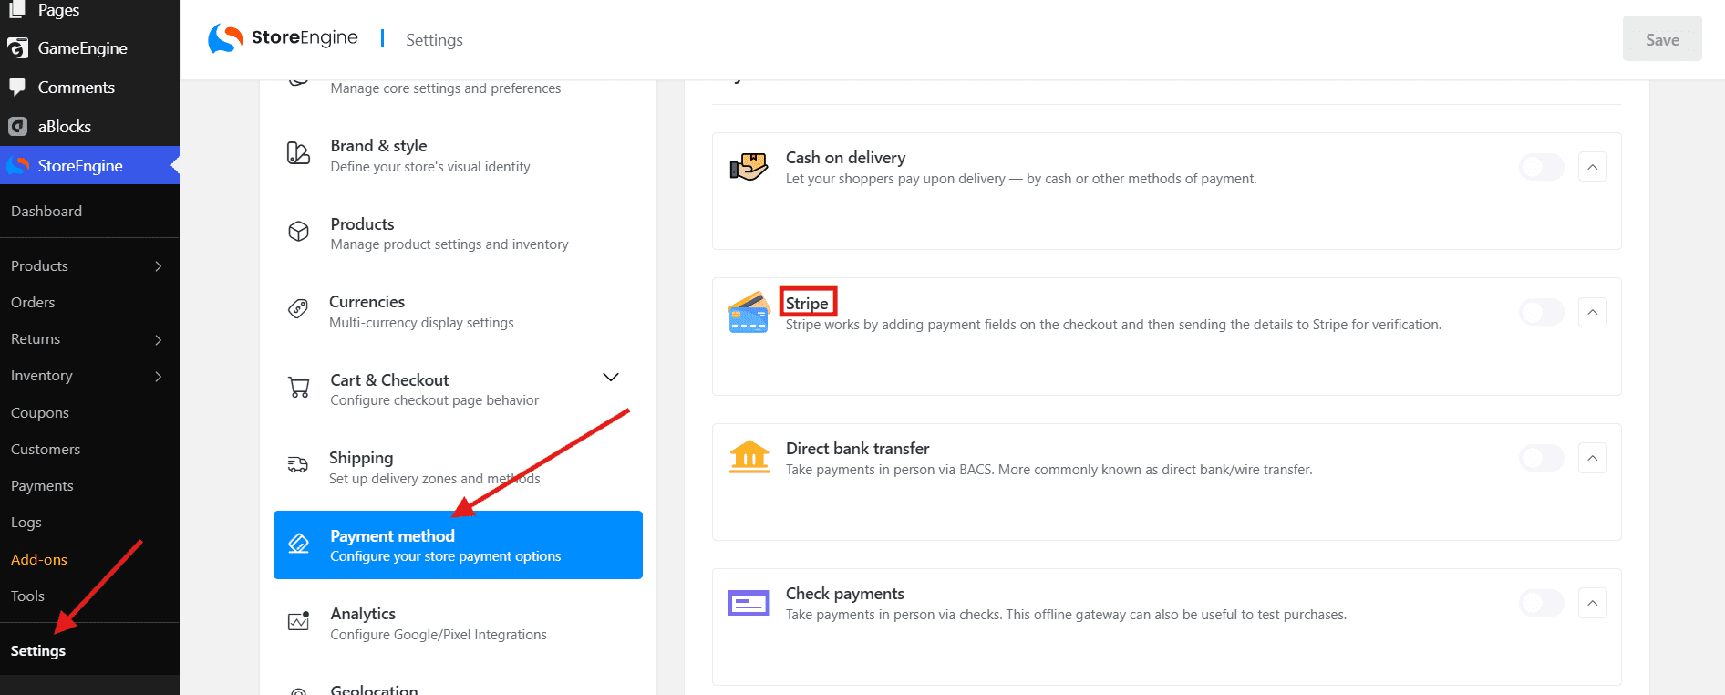Click the Comments speech bubble icon
The width and height of the screenshot is (1725, 695).
coord(17,87)
